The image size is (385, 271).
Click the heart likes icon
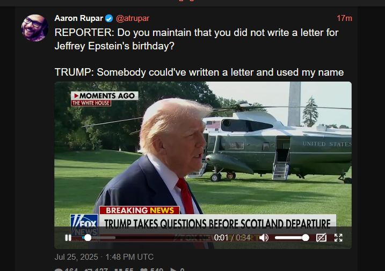click(144, 269)
